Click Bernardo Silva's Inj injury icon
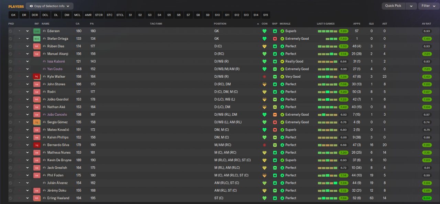 37,145
